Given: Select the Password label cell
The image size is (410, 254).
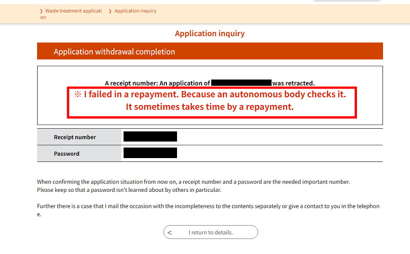Looking at the screenshot, I should coord(79,153).
